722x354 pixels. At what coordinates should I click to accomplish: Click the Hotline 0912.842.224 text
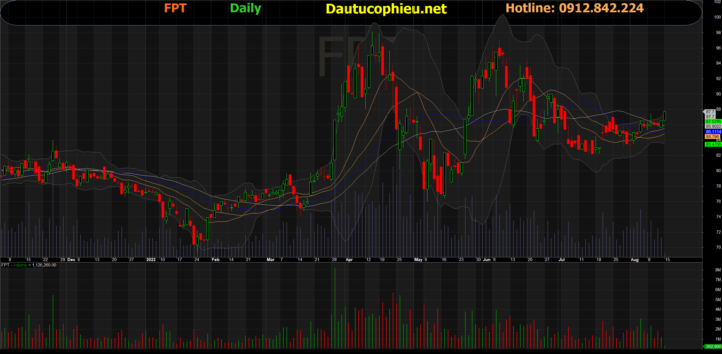pos(574,8)
